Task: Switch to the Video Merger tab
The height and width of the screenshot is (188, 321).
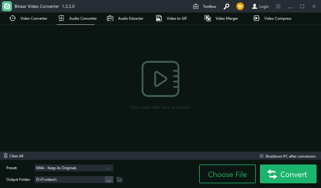Action: 221,18
